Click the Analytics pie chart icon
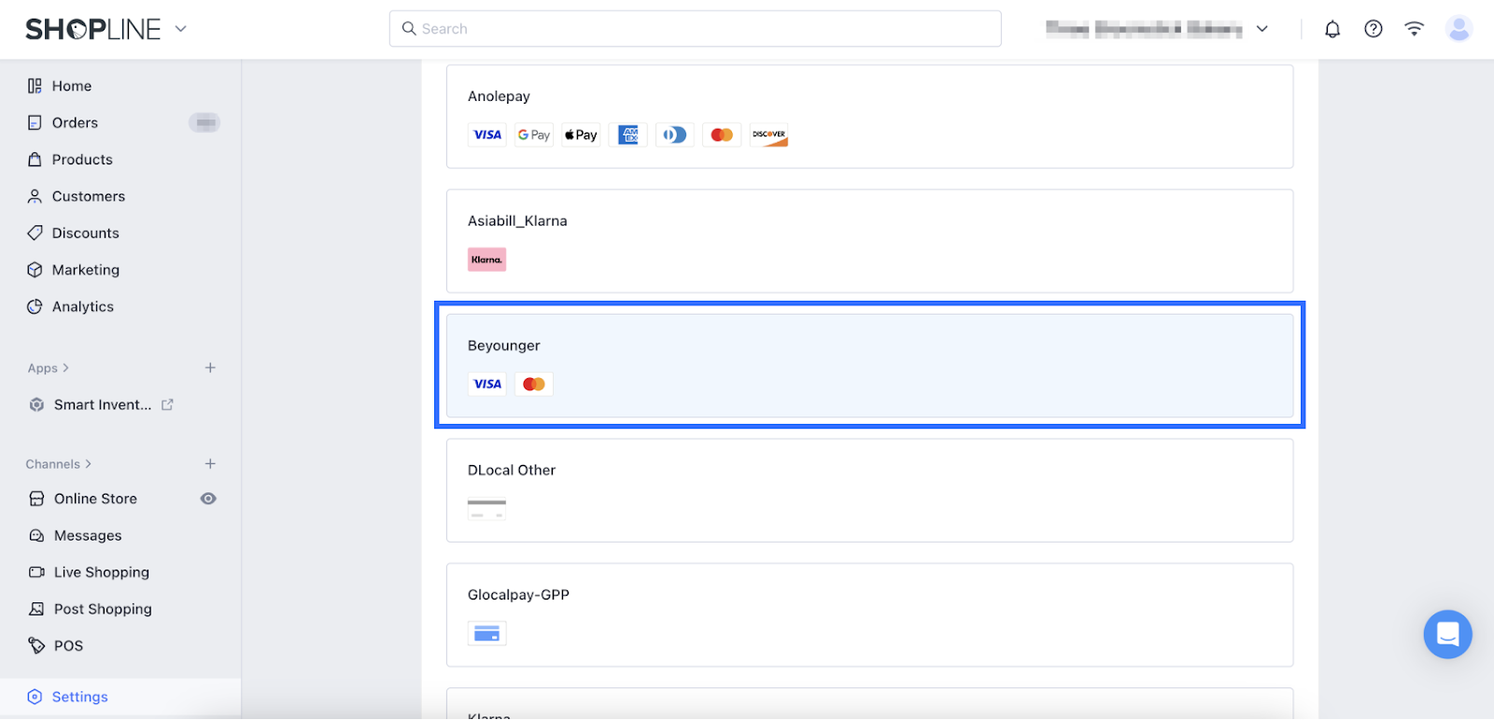The height and width of the screenshot is (720, 1494). [35, 306]
